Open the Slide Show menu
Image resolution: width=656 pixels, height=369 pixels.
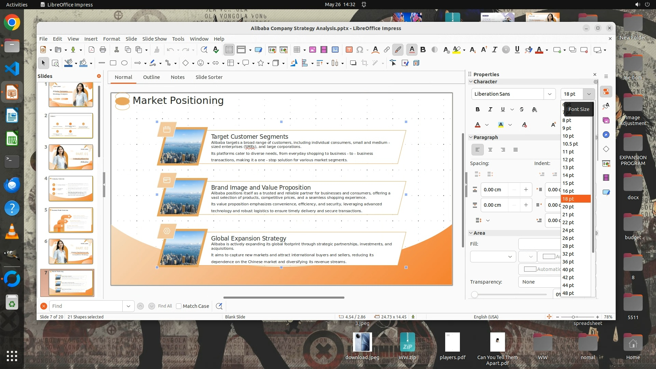[x=154, y=39]
